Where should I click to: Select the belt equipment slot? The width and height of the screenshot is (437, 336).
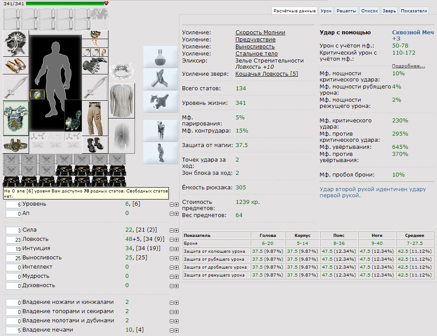(x=16, y=145)
